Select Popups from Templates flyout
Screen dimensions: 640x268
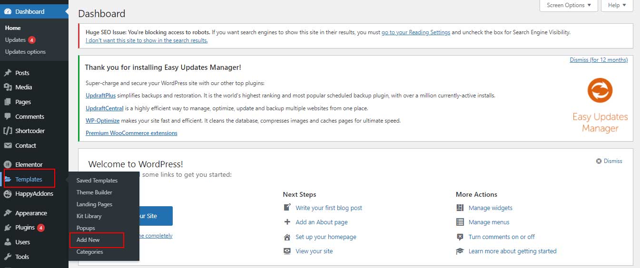click(86, 228)
